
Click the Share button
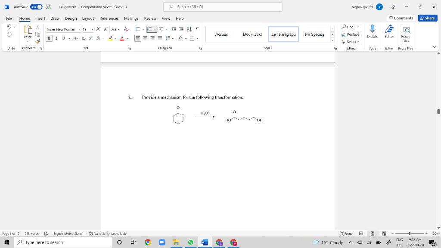click(427, 18)
